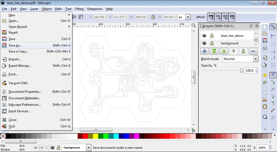Viewport: 277px width, 152px height.
Task: Click the layer Opacity slider handle
Action: pos(242,70)
